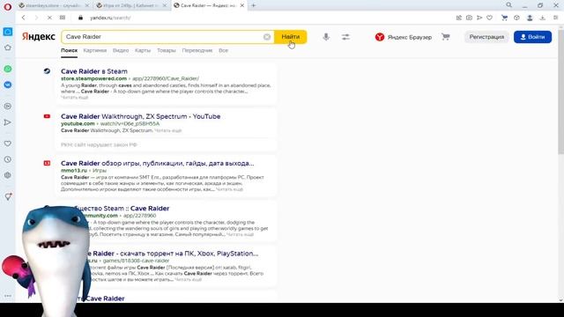The height and width of the screenshot is (317, 564).
Task: Click the Регистрация button
Action: (486, 37)
